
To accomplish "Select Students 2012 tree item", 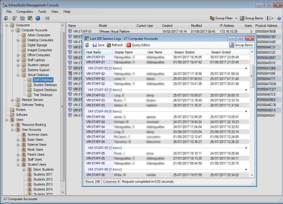I will click(43, 180).
